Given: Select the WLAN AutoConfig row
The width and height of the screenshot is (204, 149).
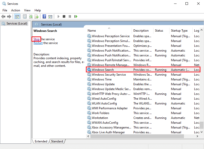Looking at the screenshot, I should point(143,103).
